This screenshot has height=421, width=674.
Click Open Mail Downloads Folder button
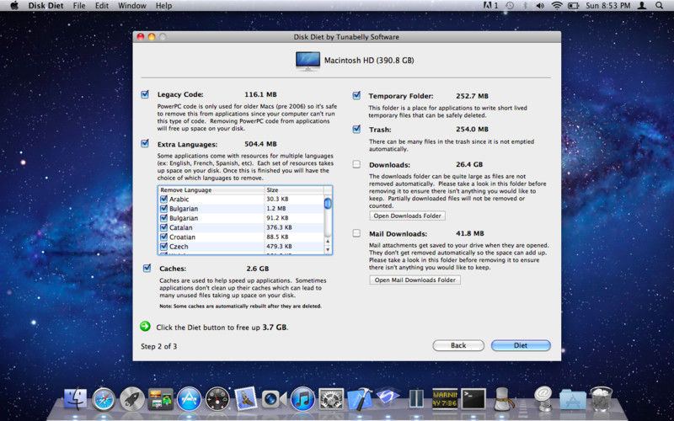click(415, 280)
